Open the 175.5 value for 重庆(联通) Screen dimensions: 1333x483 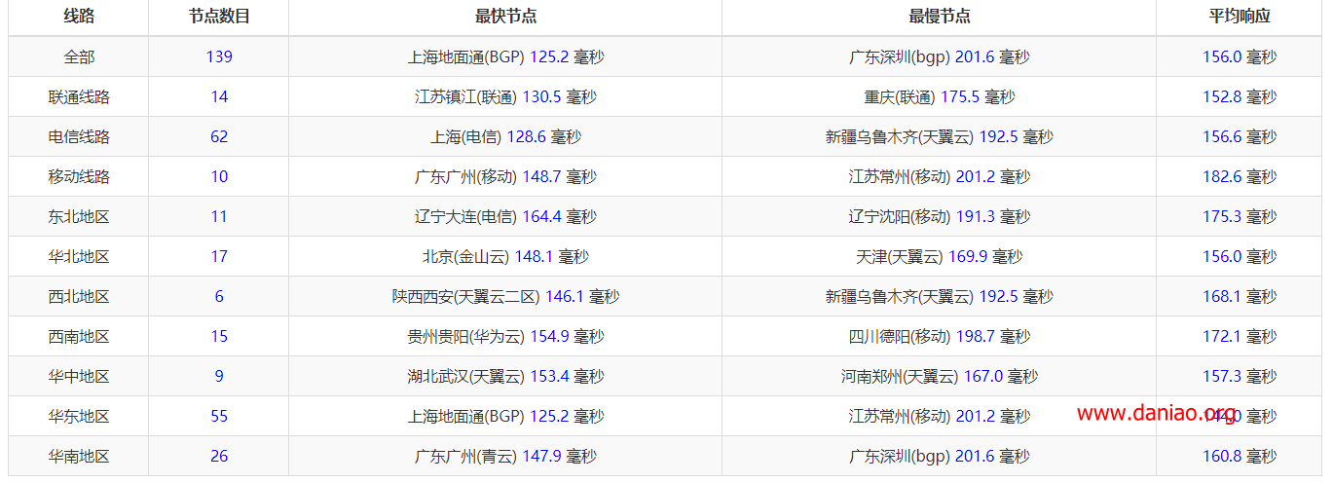[960, 96]
